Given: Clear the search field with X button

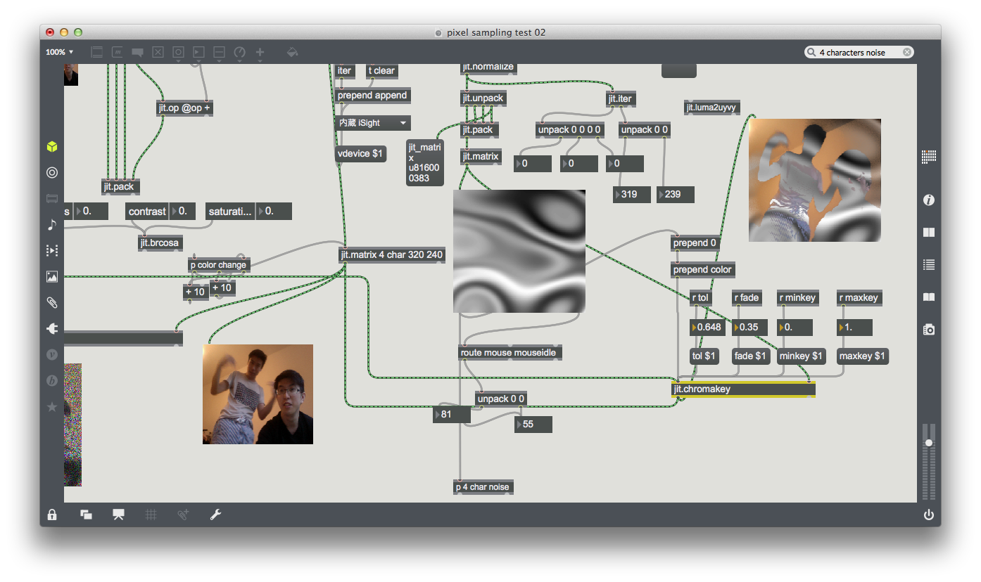Looking at the screenshot, I should pyautogui.click(x=907, y=53).
